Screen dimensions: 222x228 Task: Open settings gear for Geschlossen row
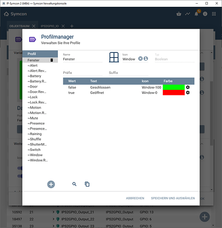point(188,87)
